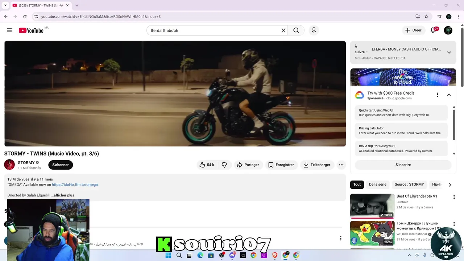Image resolution: width=464 pixels, height=261 pixels.
Task: Clear the search query with the X
Action: [283, 30]
